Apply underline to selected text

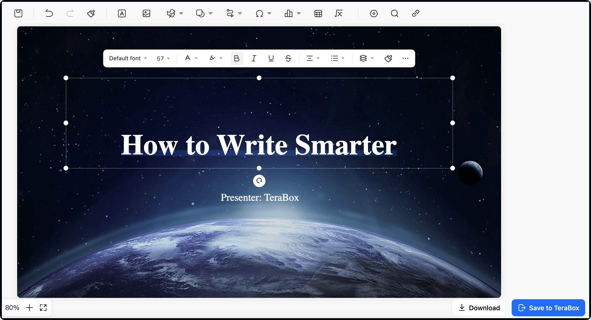271,58
